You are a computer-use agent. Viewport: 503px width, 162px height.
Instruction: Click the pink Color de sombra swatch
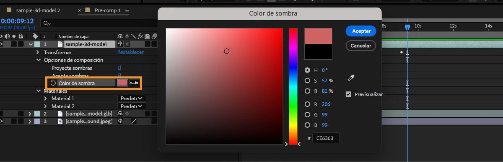coord(123,83)
